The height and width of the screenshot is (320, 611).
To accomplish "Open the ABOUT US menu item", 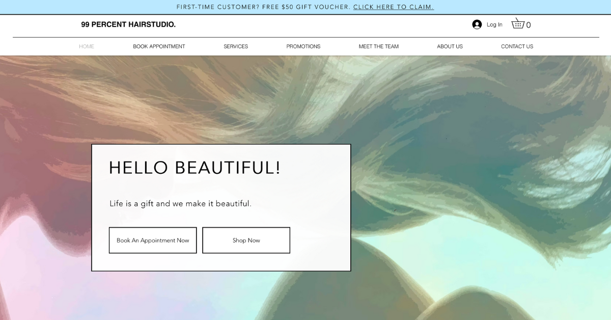I will [x=450, y=46].
